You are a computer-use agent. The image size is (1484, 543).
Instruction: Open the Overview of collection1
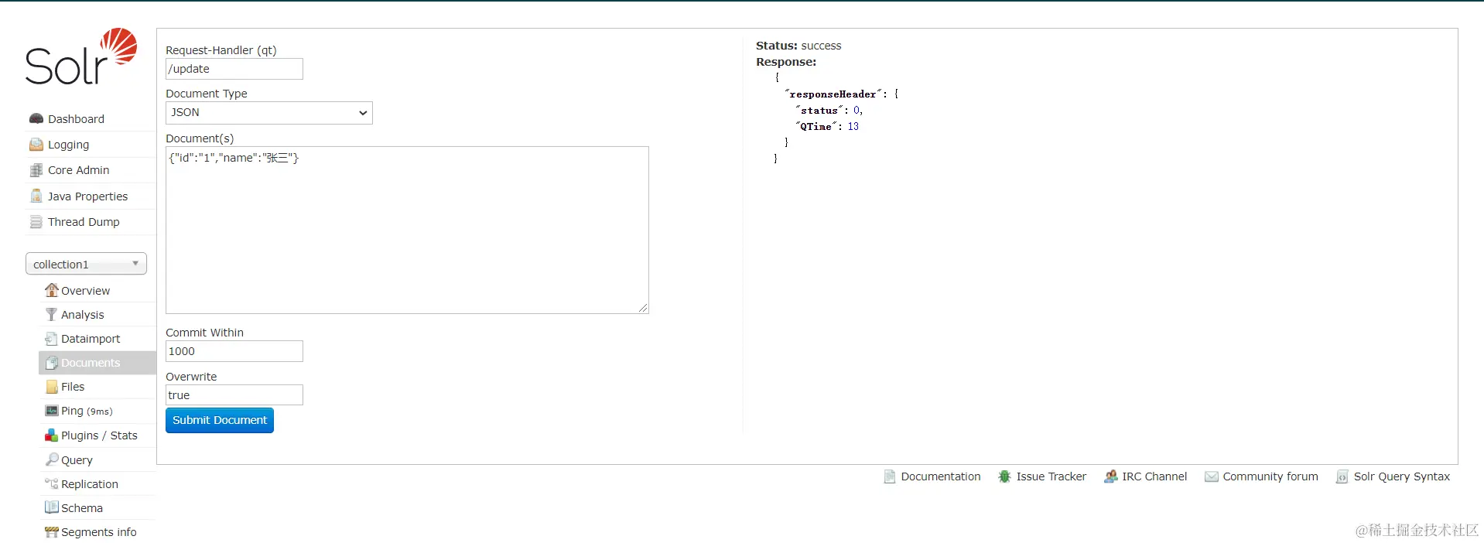(x=85, y=291)
